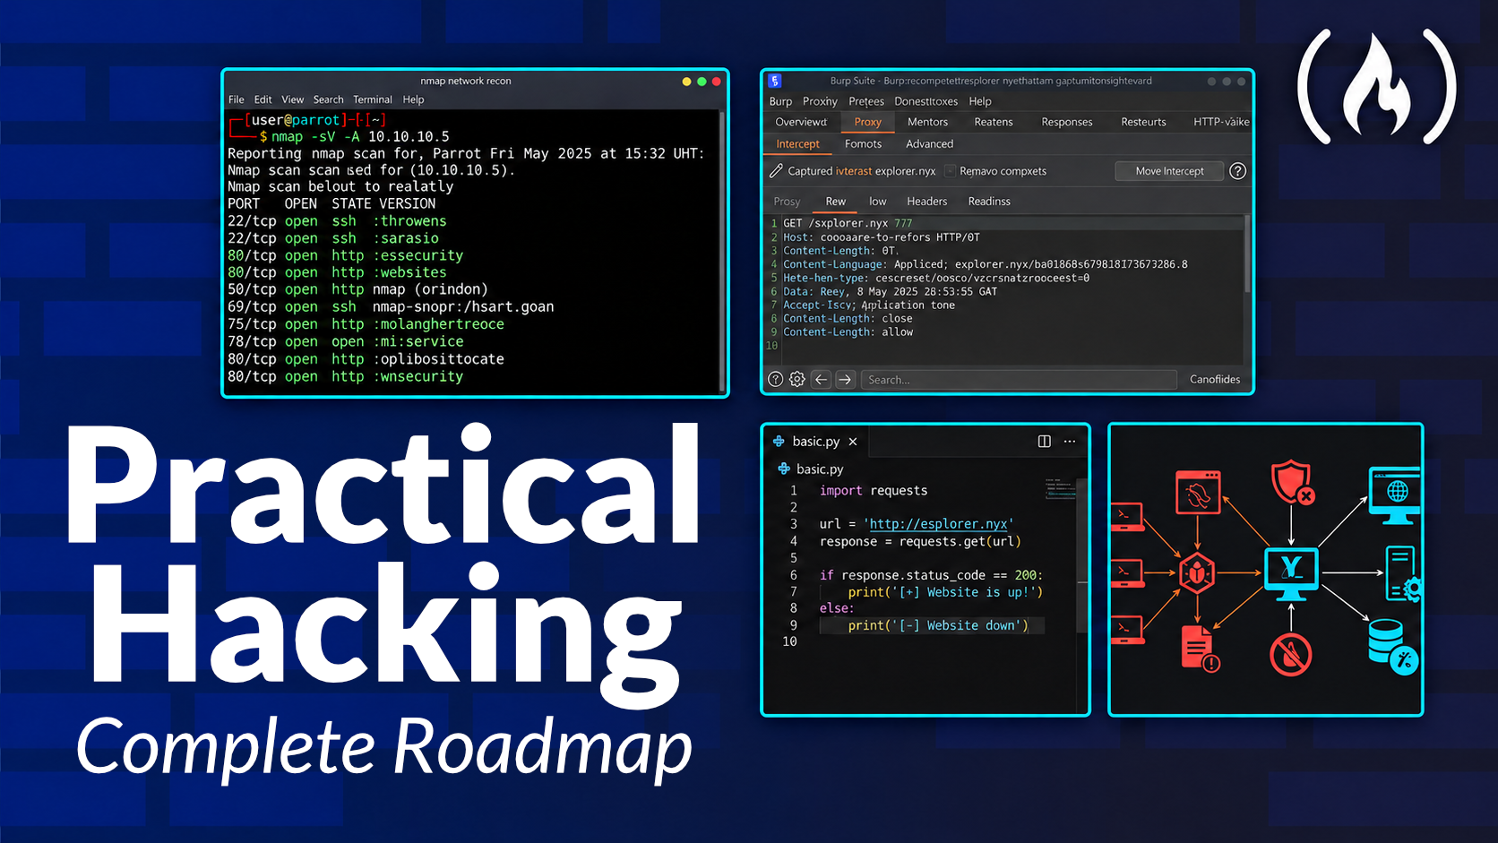This screenshot has height=843, width=1498.
Task: Click the red crossed-out flame icon
Action: pyautogui.click(x=1291, y=655)
